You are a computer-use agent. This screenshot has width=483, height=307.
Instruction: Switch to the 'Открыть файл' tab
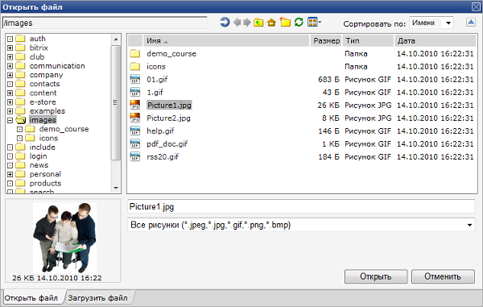(31, 298)
